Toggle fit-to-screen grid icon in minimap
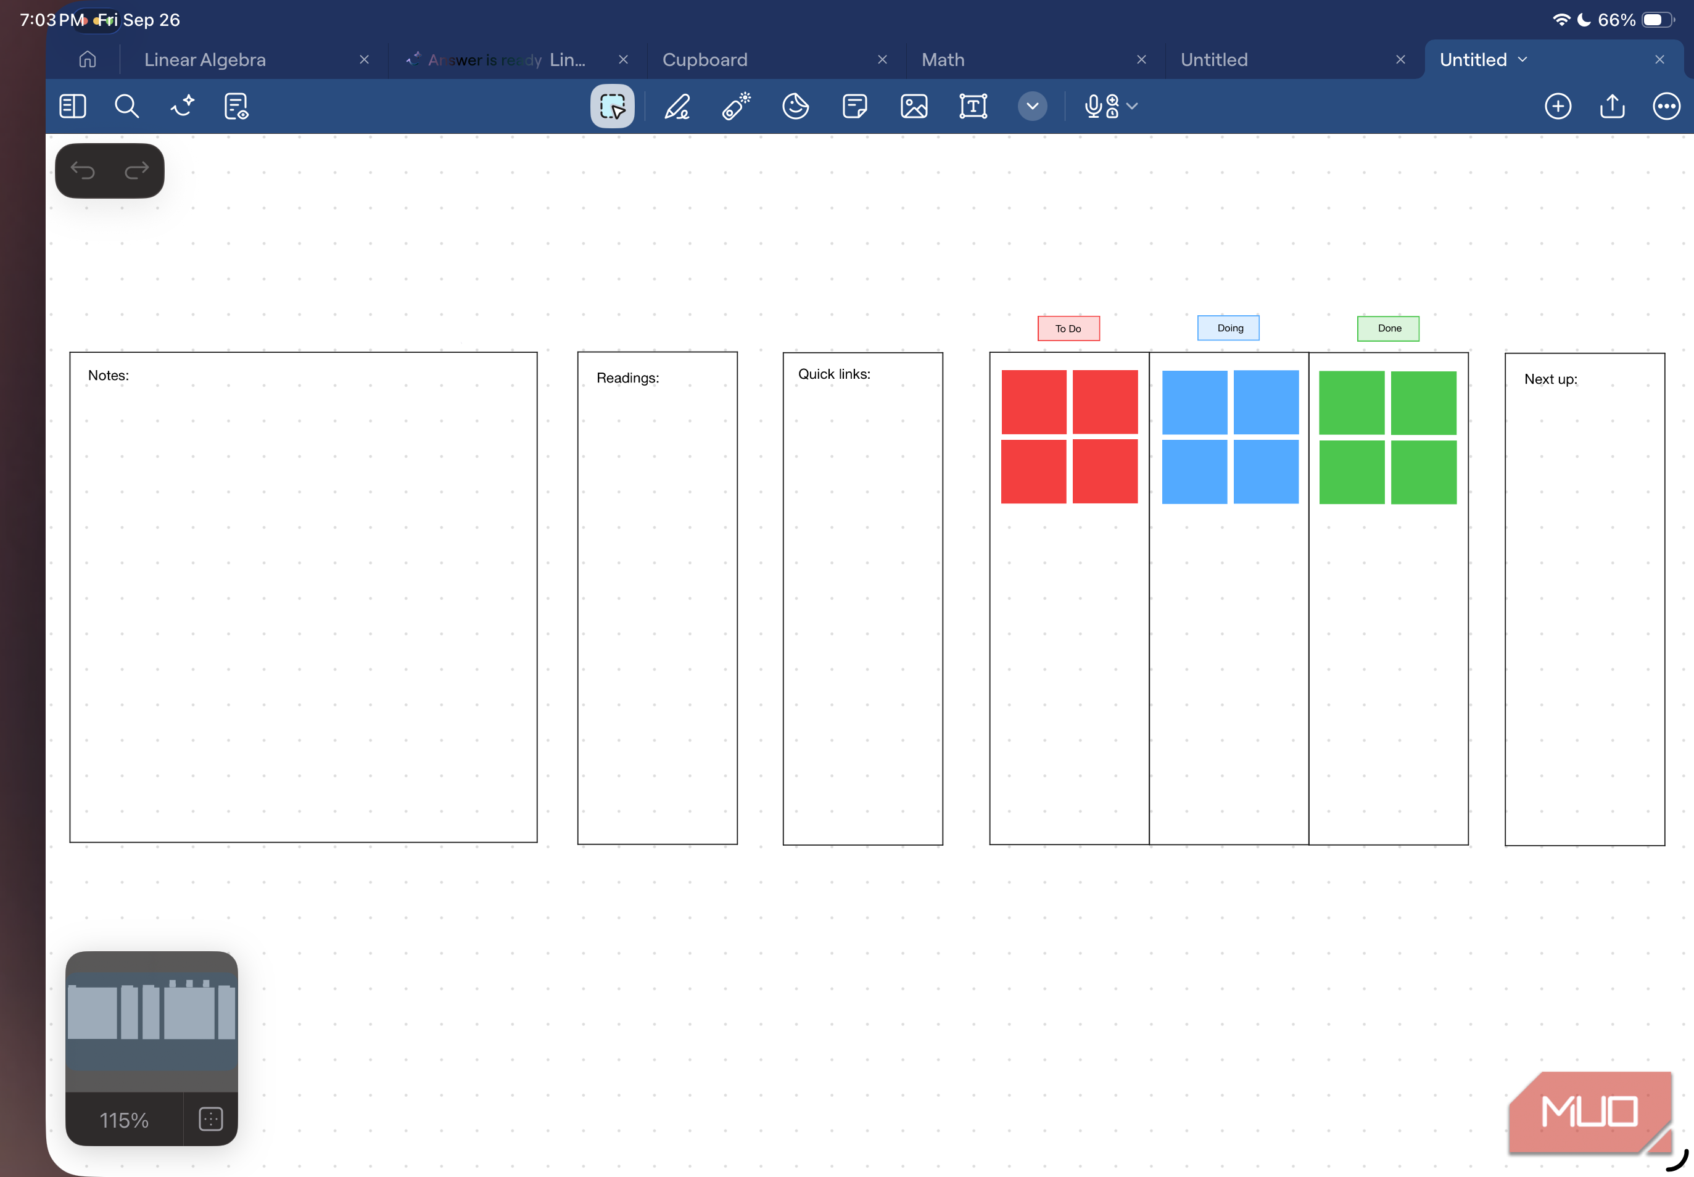 coord(211,1119)
